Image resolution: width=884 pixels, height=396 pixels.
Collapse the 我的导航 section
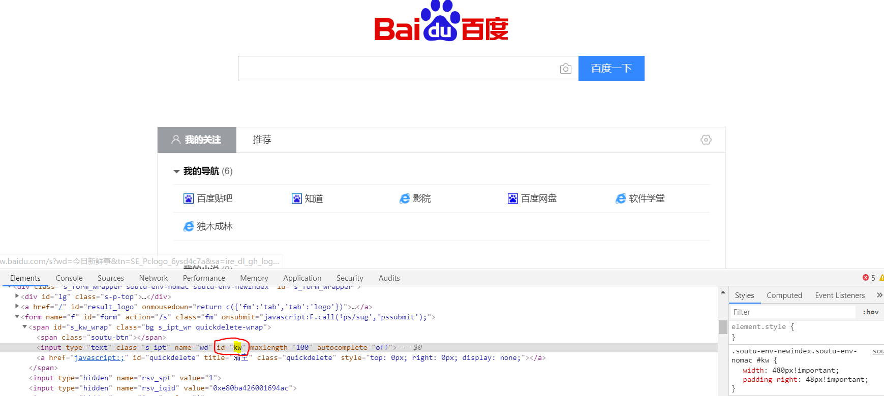coord(176,172)
